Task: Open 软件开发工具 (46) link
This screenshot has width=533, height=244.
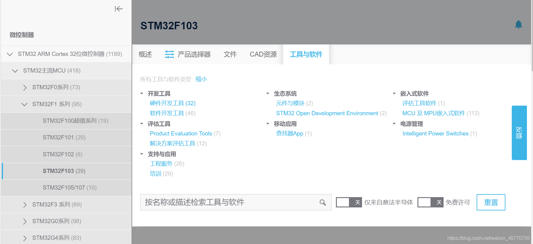Action: [x=173, y=113]
